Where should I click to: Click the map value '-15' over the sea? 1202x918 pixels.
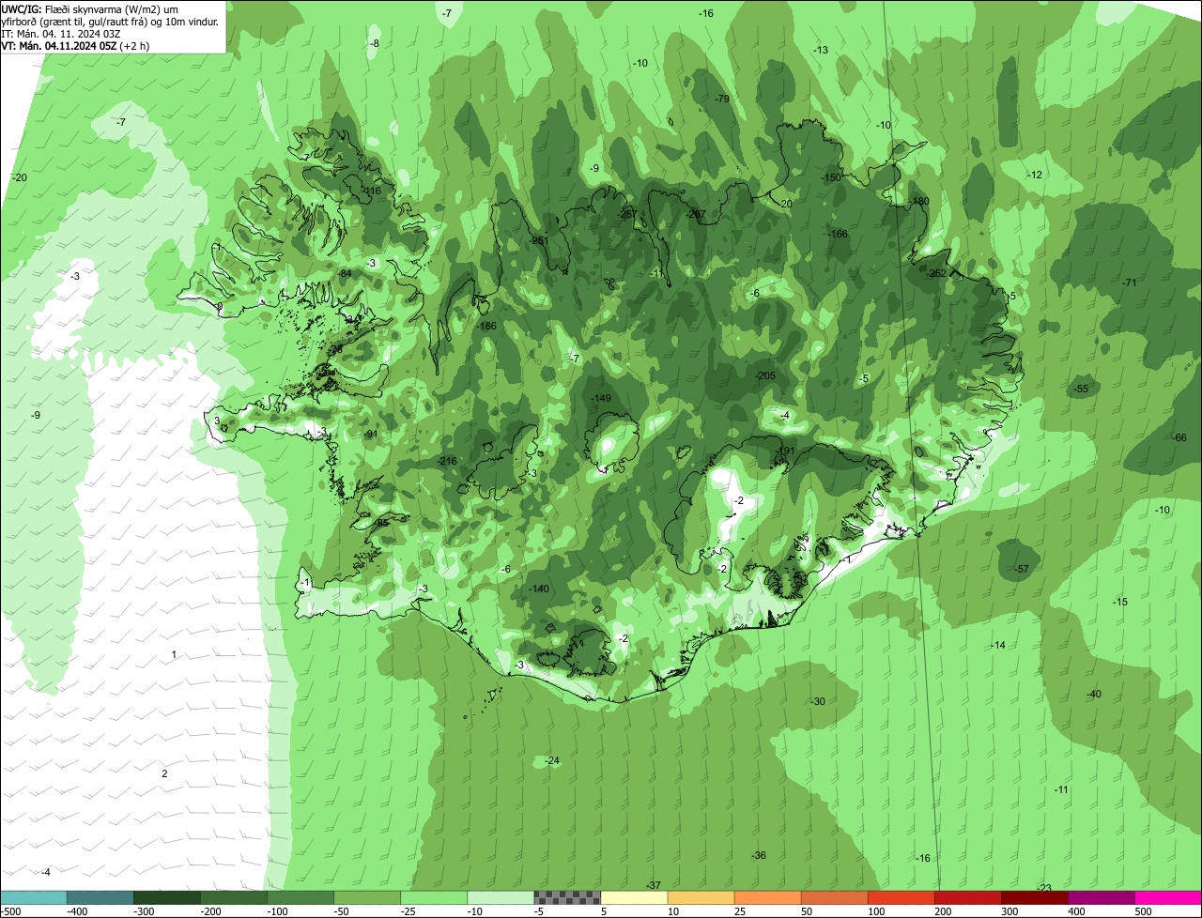pos(1120,602)
